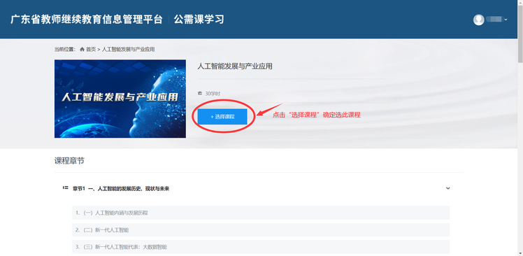Click the user avatar icon
Viewport: 523px width, 256px height.
[x=479, y=20]
